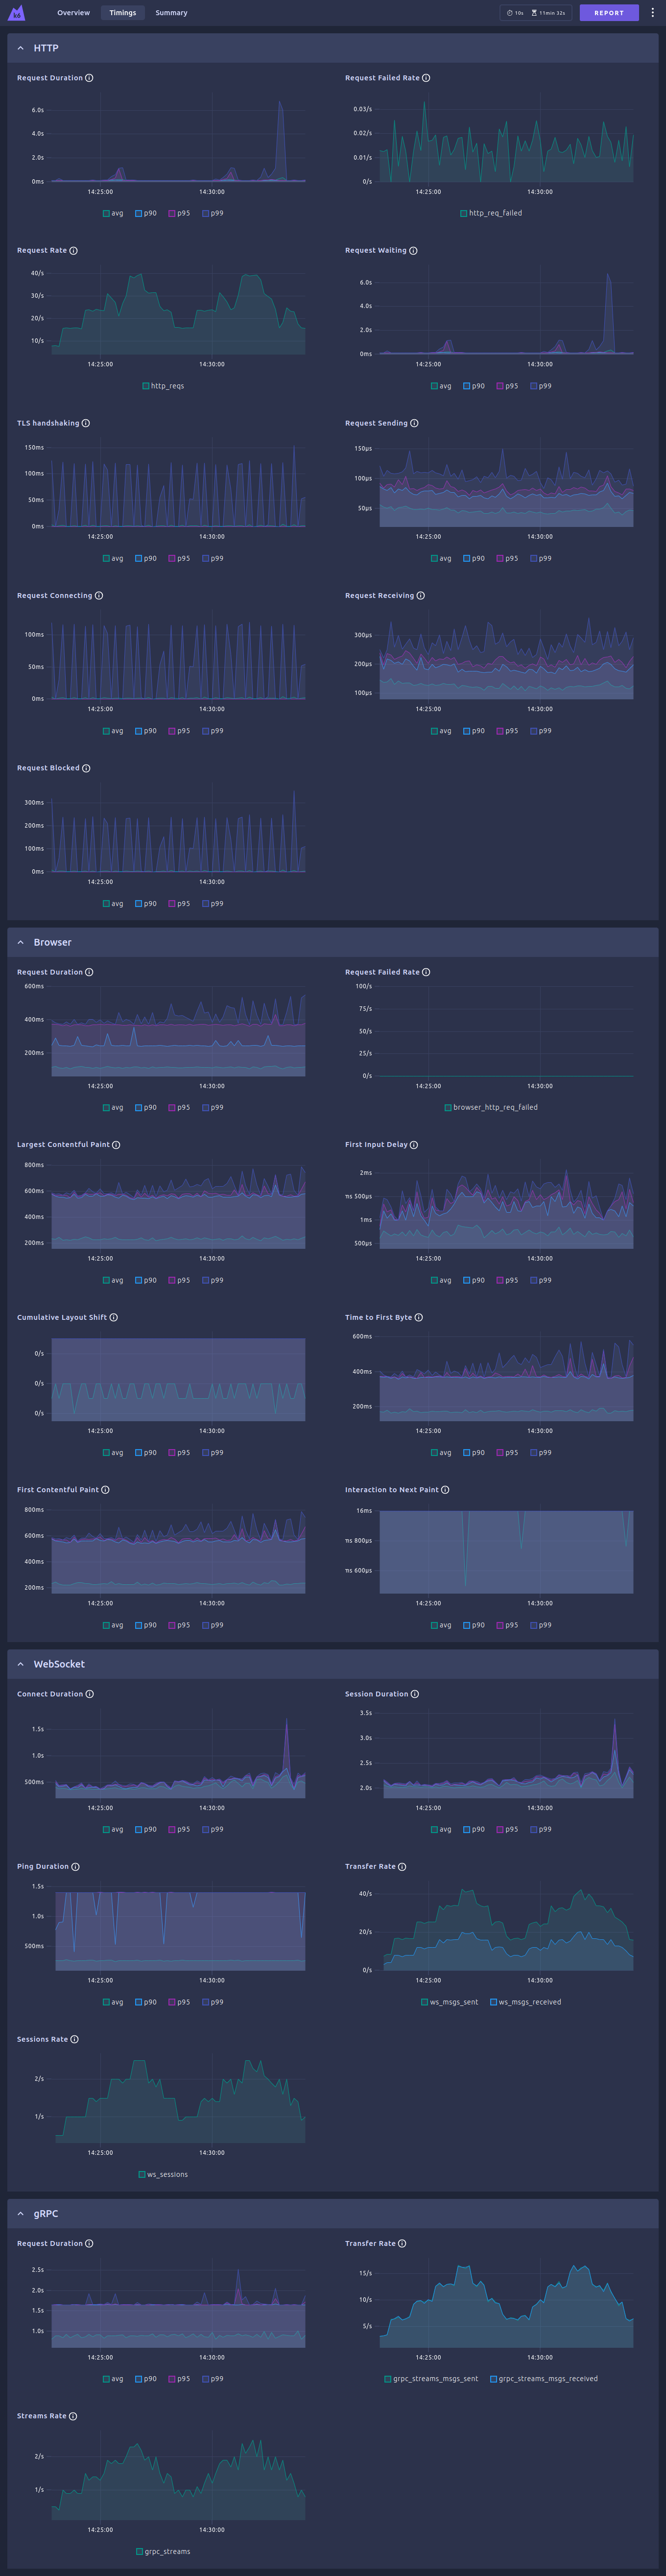The height and width of the screenshot is (2576, 666).
Task: Toggle p99 in Session Duration legend
Action: click(x=541, y=1830)
